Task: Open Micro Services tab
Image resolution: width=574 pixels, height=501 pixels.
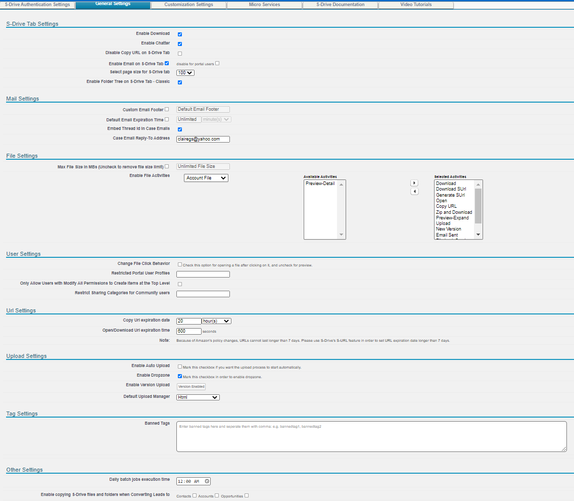Action: 264,5
